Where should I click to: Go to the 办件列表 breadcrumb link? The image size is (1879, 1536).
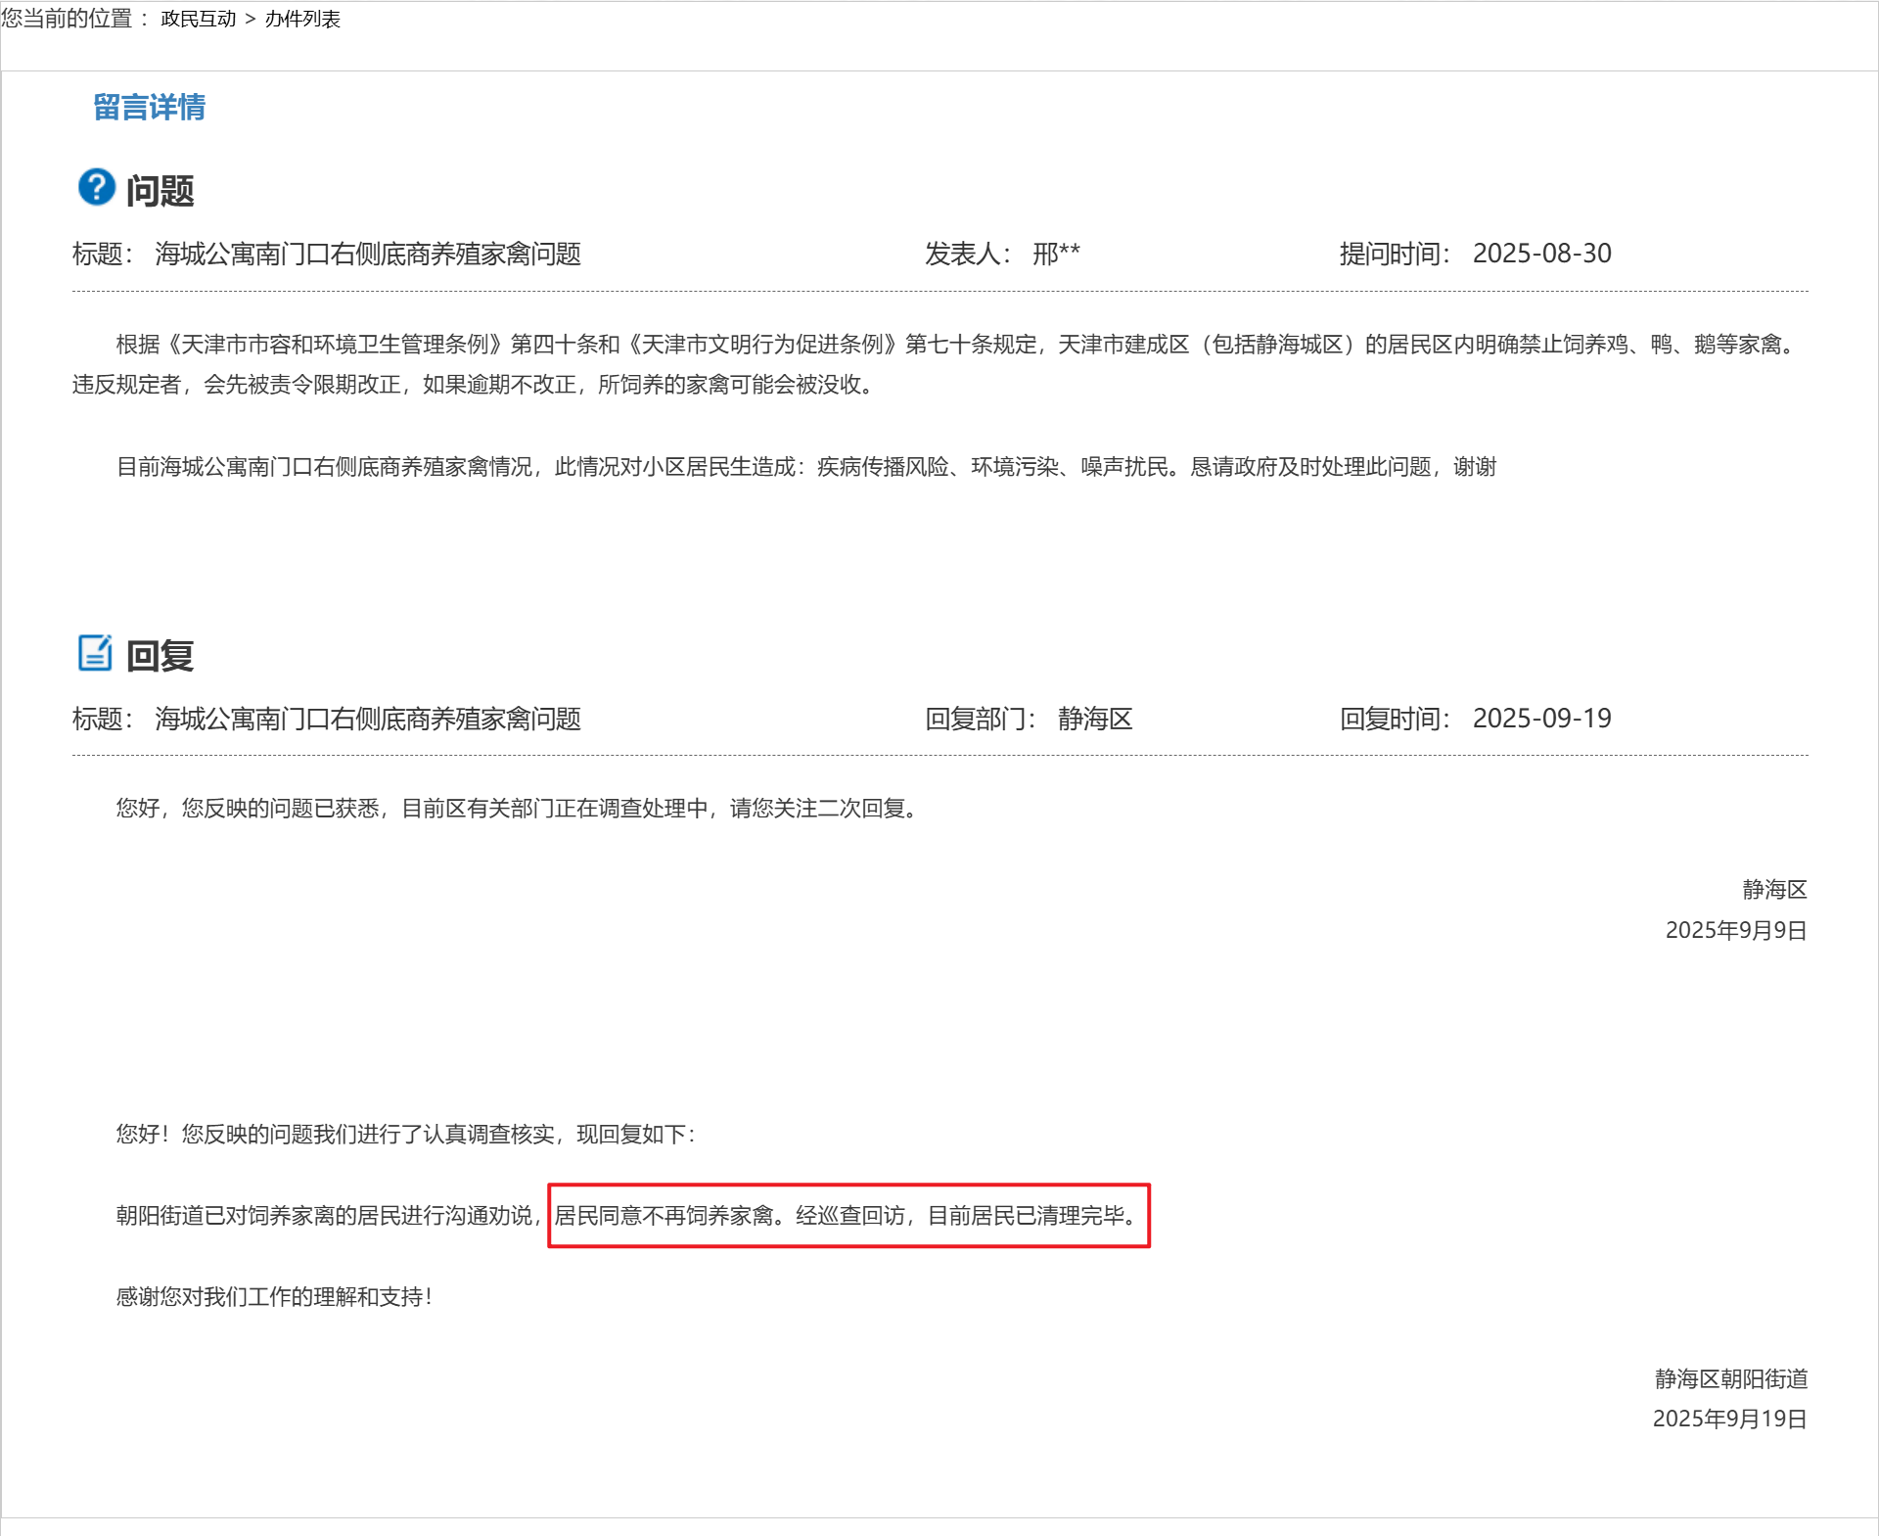click(x=302, y=20)
